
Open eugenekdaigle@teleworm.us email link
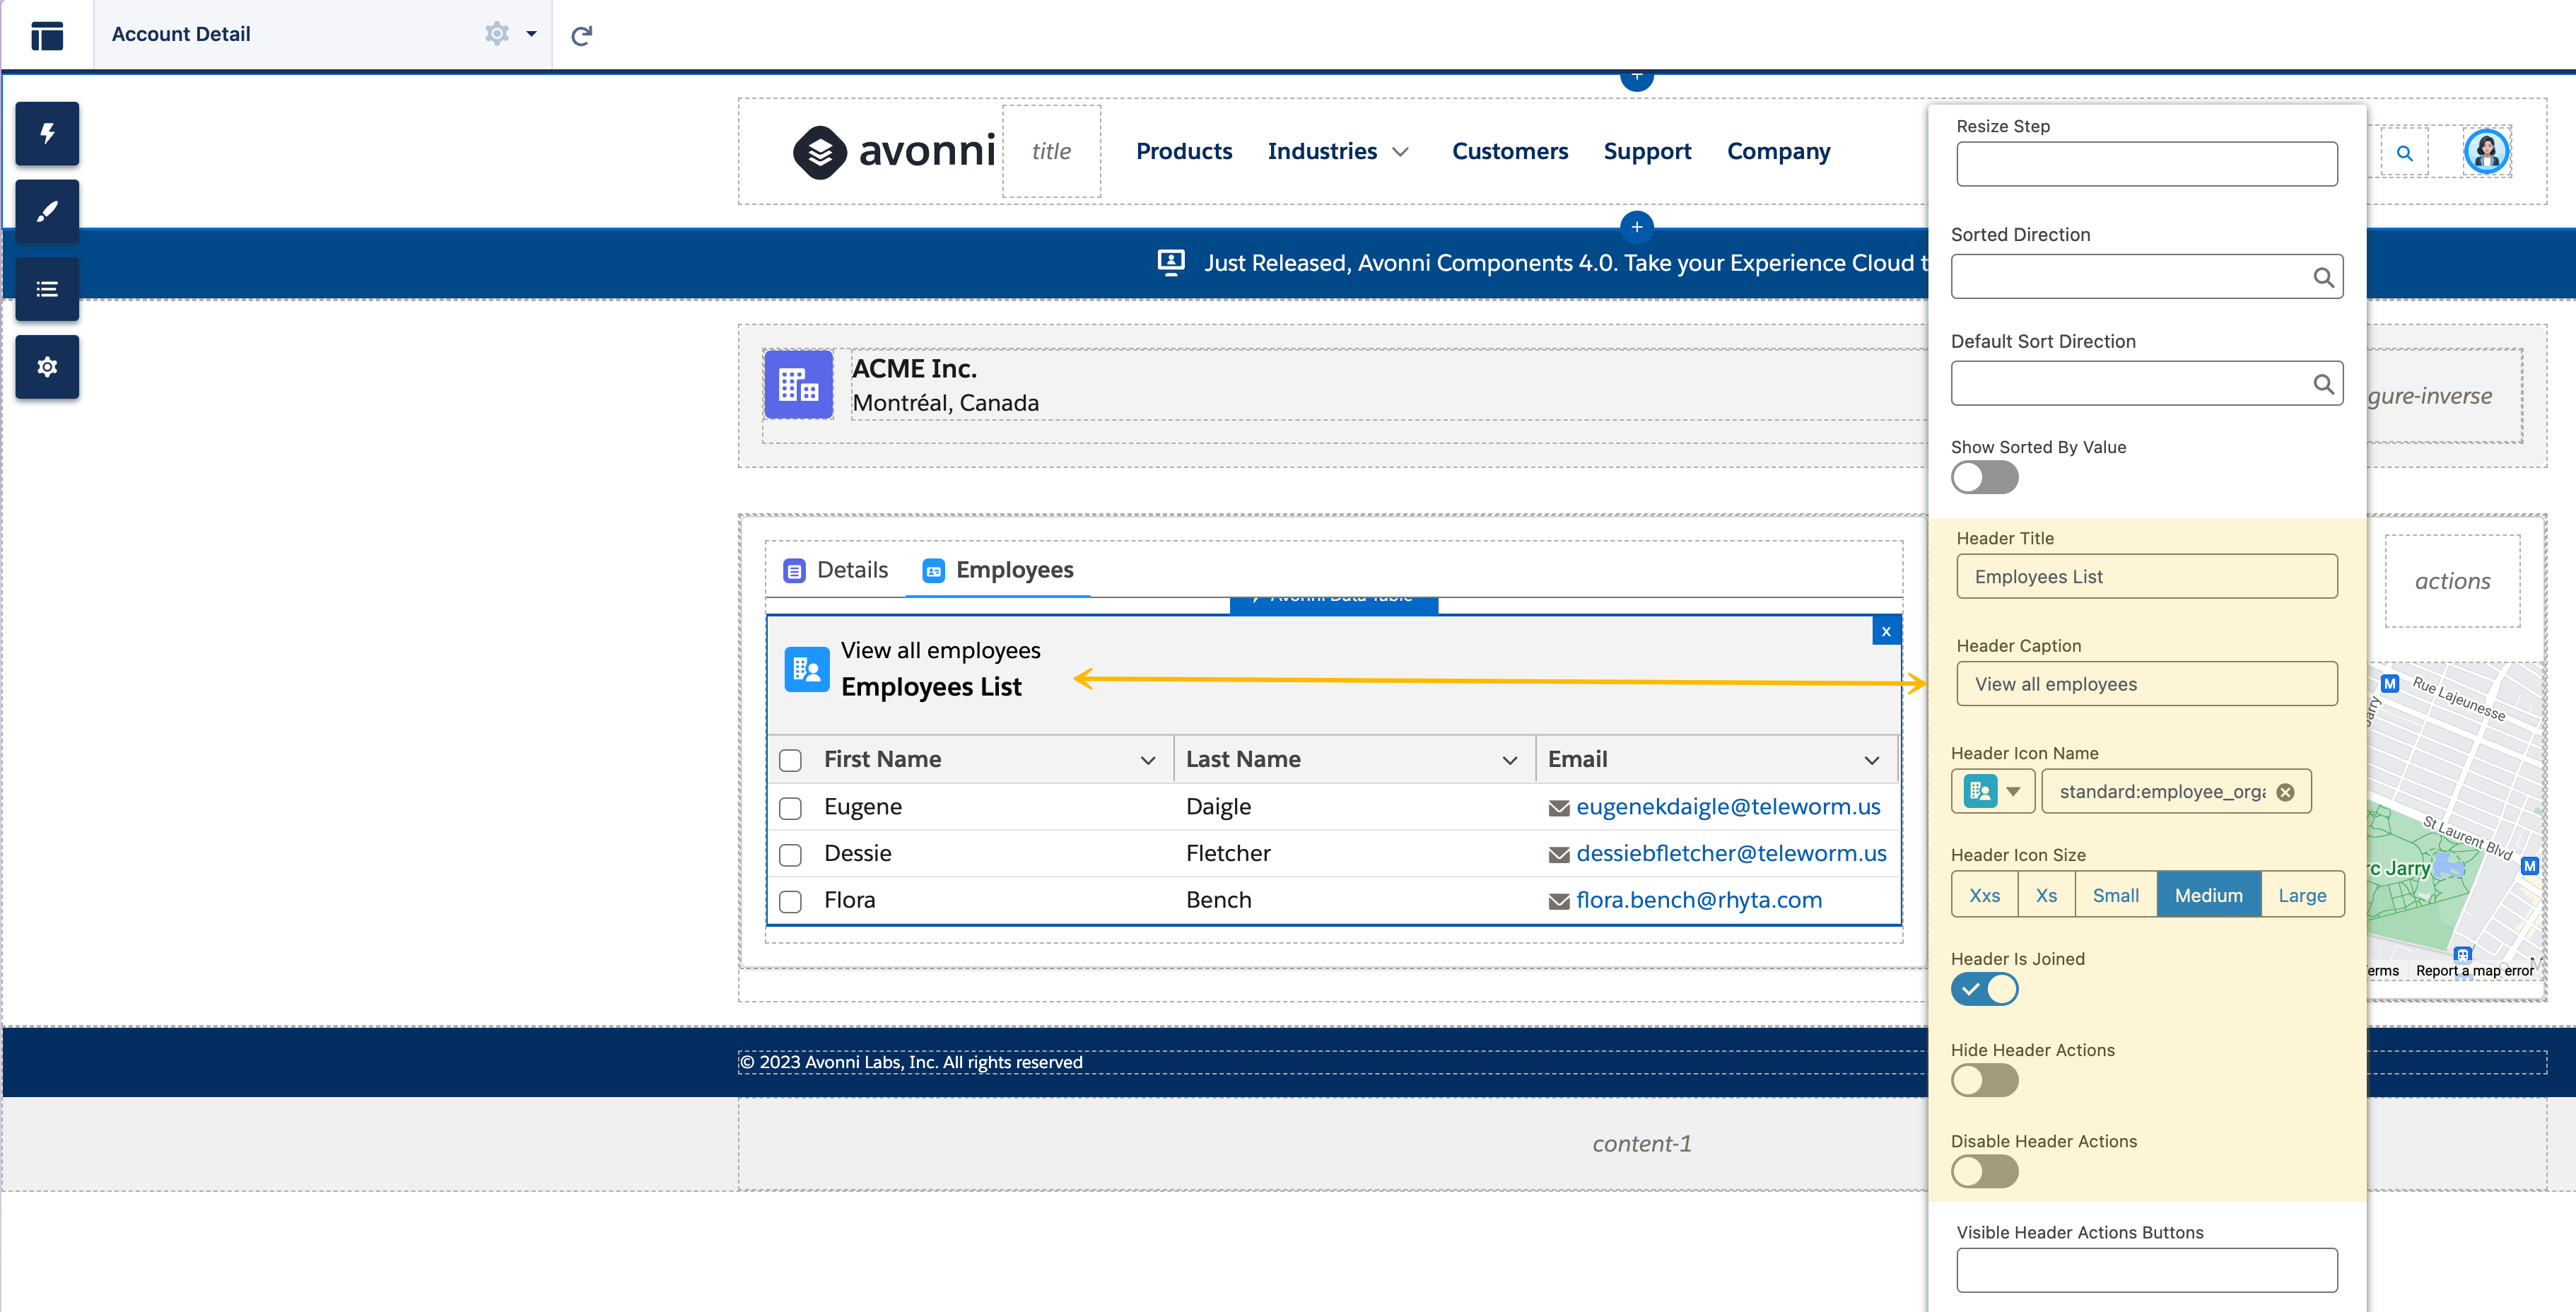pyautogui.click(x=1727, y=807)
